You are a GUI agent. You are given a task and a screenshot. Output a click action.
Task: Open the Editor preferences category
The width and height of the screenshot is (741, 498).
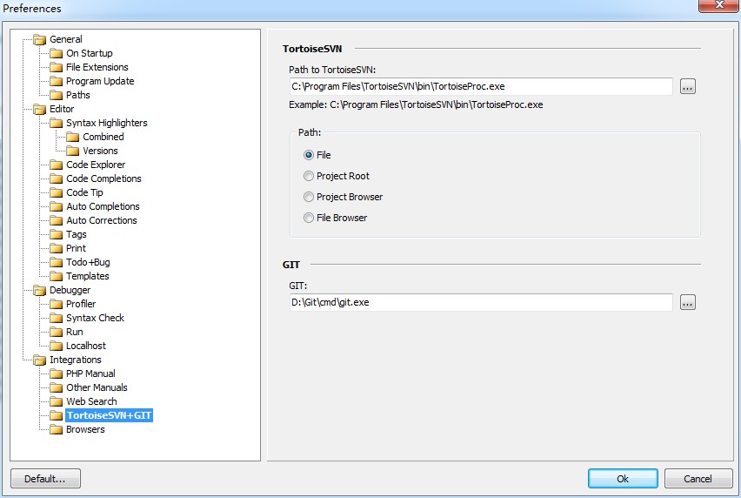click(x=62, y=109)
